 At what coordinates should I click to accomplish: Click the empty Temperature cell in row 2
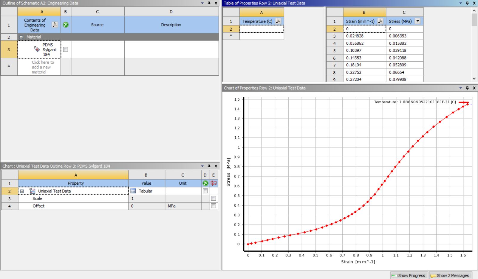tap(262, 29)
